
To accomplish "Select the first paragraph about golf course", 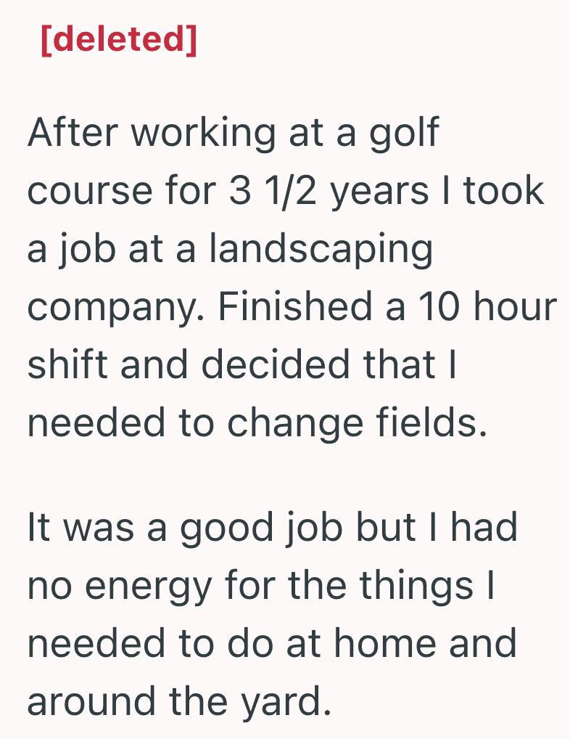I will point(292,277).
